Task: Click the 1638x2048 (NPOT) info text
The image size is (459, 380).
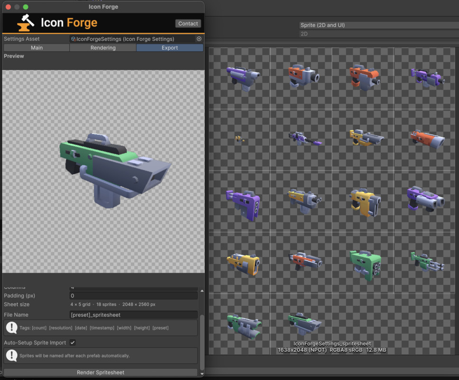Action: [x=331, y=350]
